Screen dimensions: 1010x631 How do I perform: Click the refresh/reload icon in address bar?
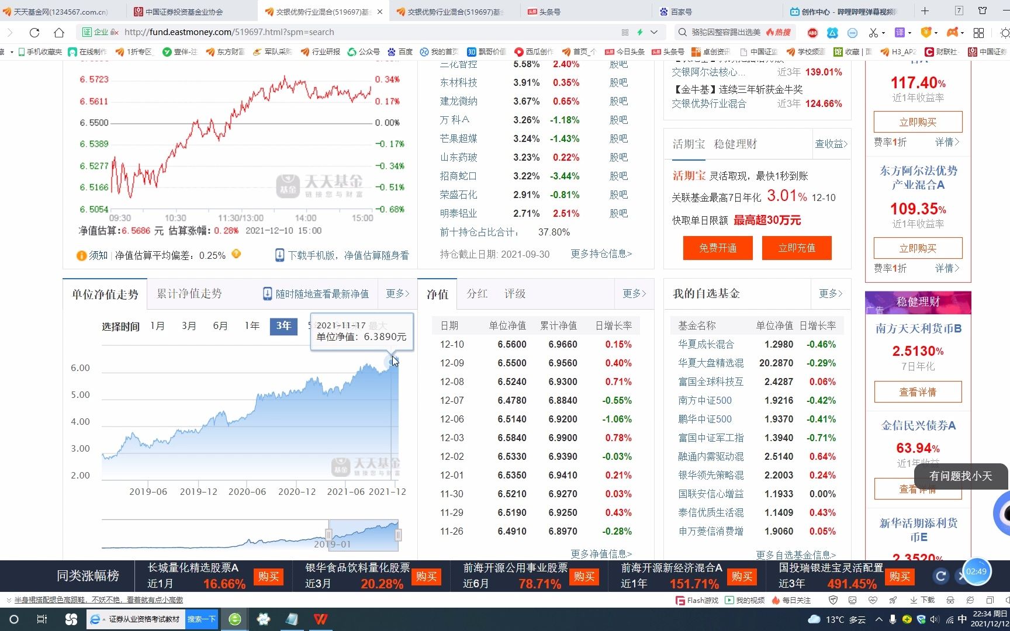[34, 32]
